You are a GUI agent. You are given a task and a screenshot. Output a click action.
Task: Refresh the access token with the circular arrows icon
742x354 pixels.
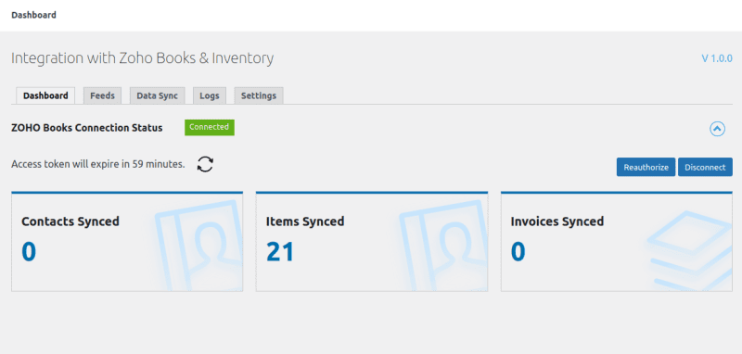point(205,164)
